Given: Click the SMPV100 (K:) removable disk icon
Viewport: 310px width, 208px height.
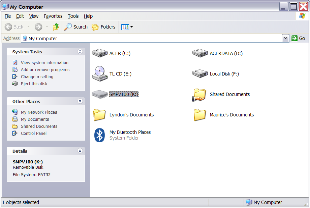Looking at the screenshot, I should pos(100,94).
